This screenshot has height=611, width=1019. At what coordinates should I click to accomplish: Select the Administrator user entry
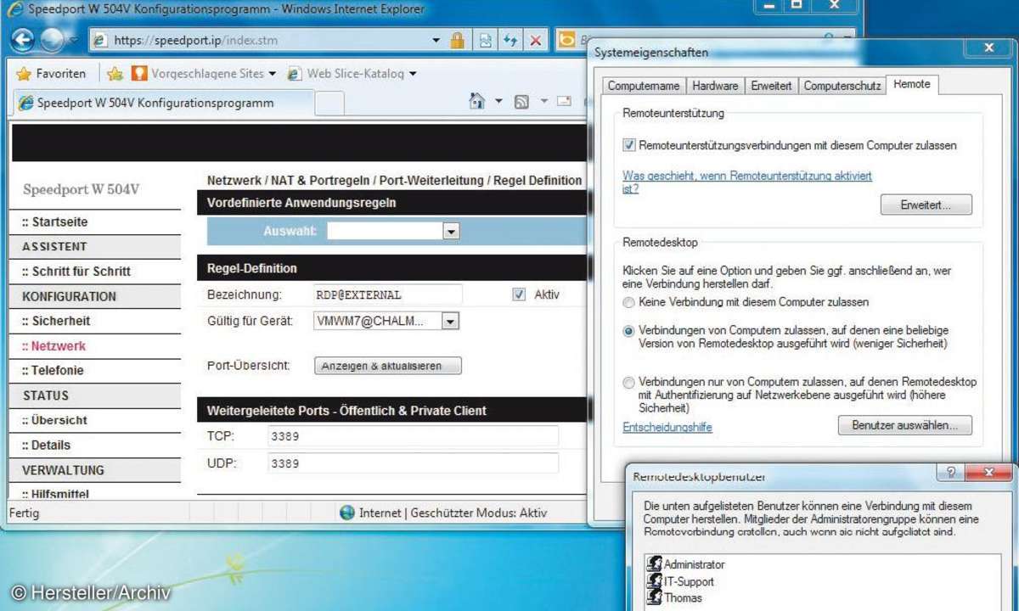tap(685, 564)
